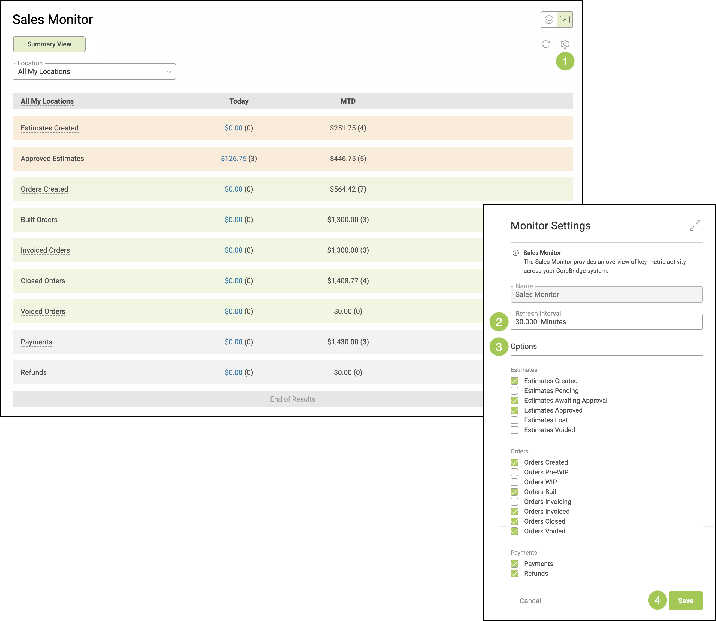Click the All My Locations column header
This screenshot has height=621, width=716.
[47, 101]
